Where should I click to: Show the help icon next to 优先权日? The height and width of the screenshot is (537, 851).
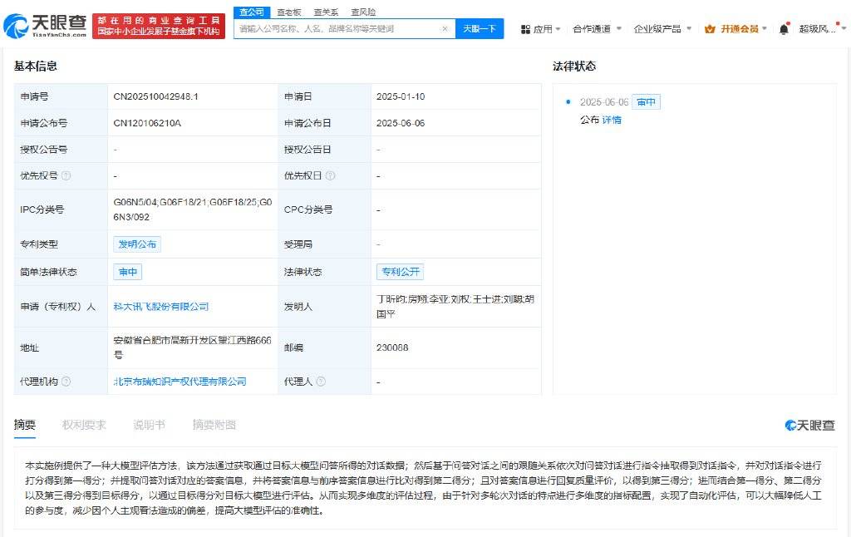[330, 175]
